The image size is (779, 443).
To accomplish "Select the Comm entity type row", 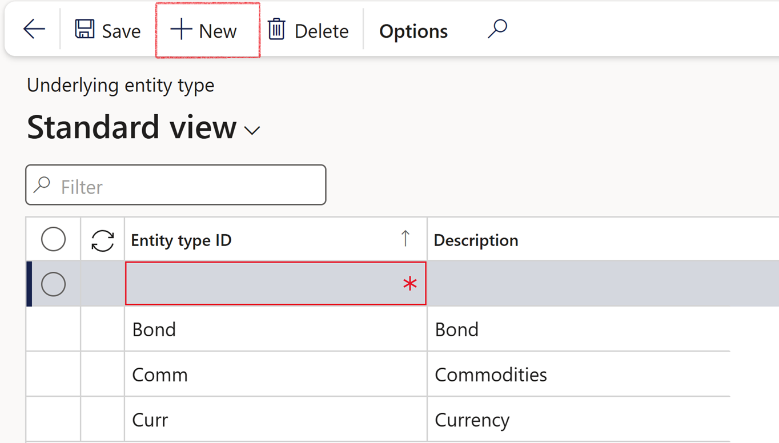I will [x=160, y=374].
